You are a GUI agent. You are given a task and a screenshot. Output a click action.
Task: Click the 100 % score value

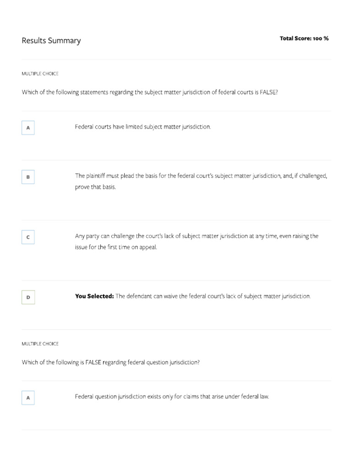point(321,38)
